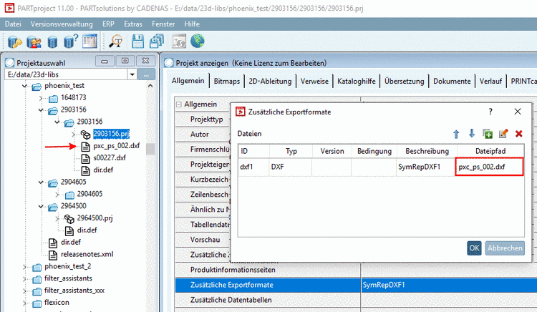The image size is (537, 312).
Task: Click the database users icon
Action: [x=34, y=42]
